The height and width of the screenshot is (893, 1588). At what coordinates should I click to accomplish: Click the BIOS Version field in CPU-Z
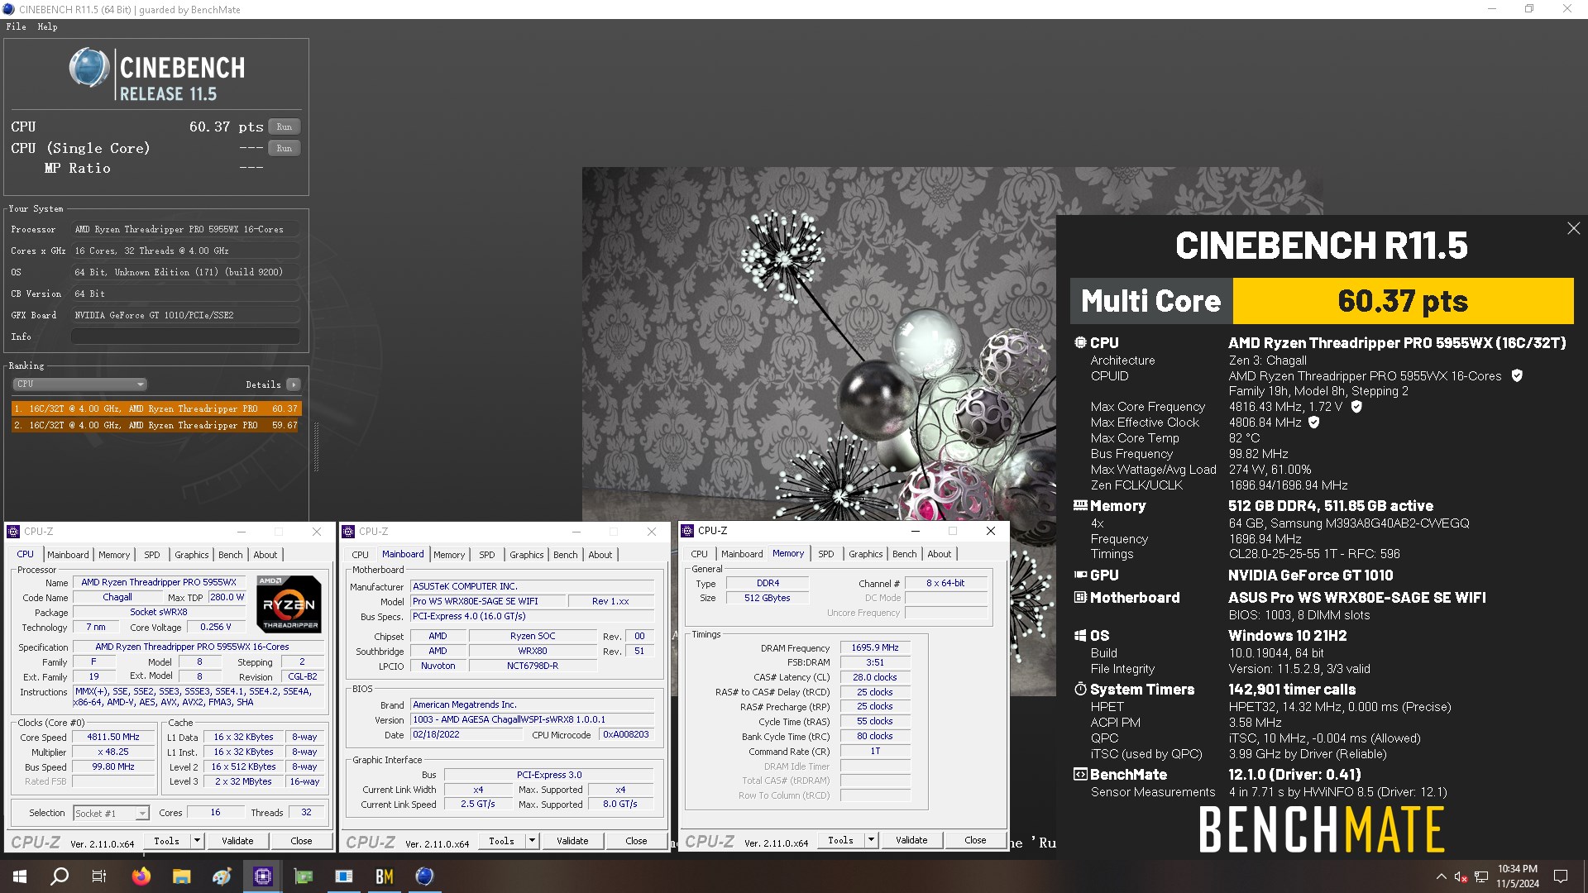coord(532,719)
